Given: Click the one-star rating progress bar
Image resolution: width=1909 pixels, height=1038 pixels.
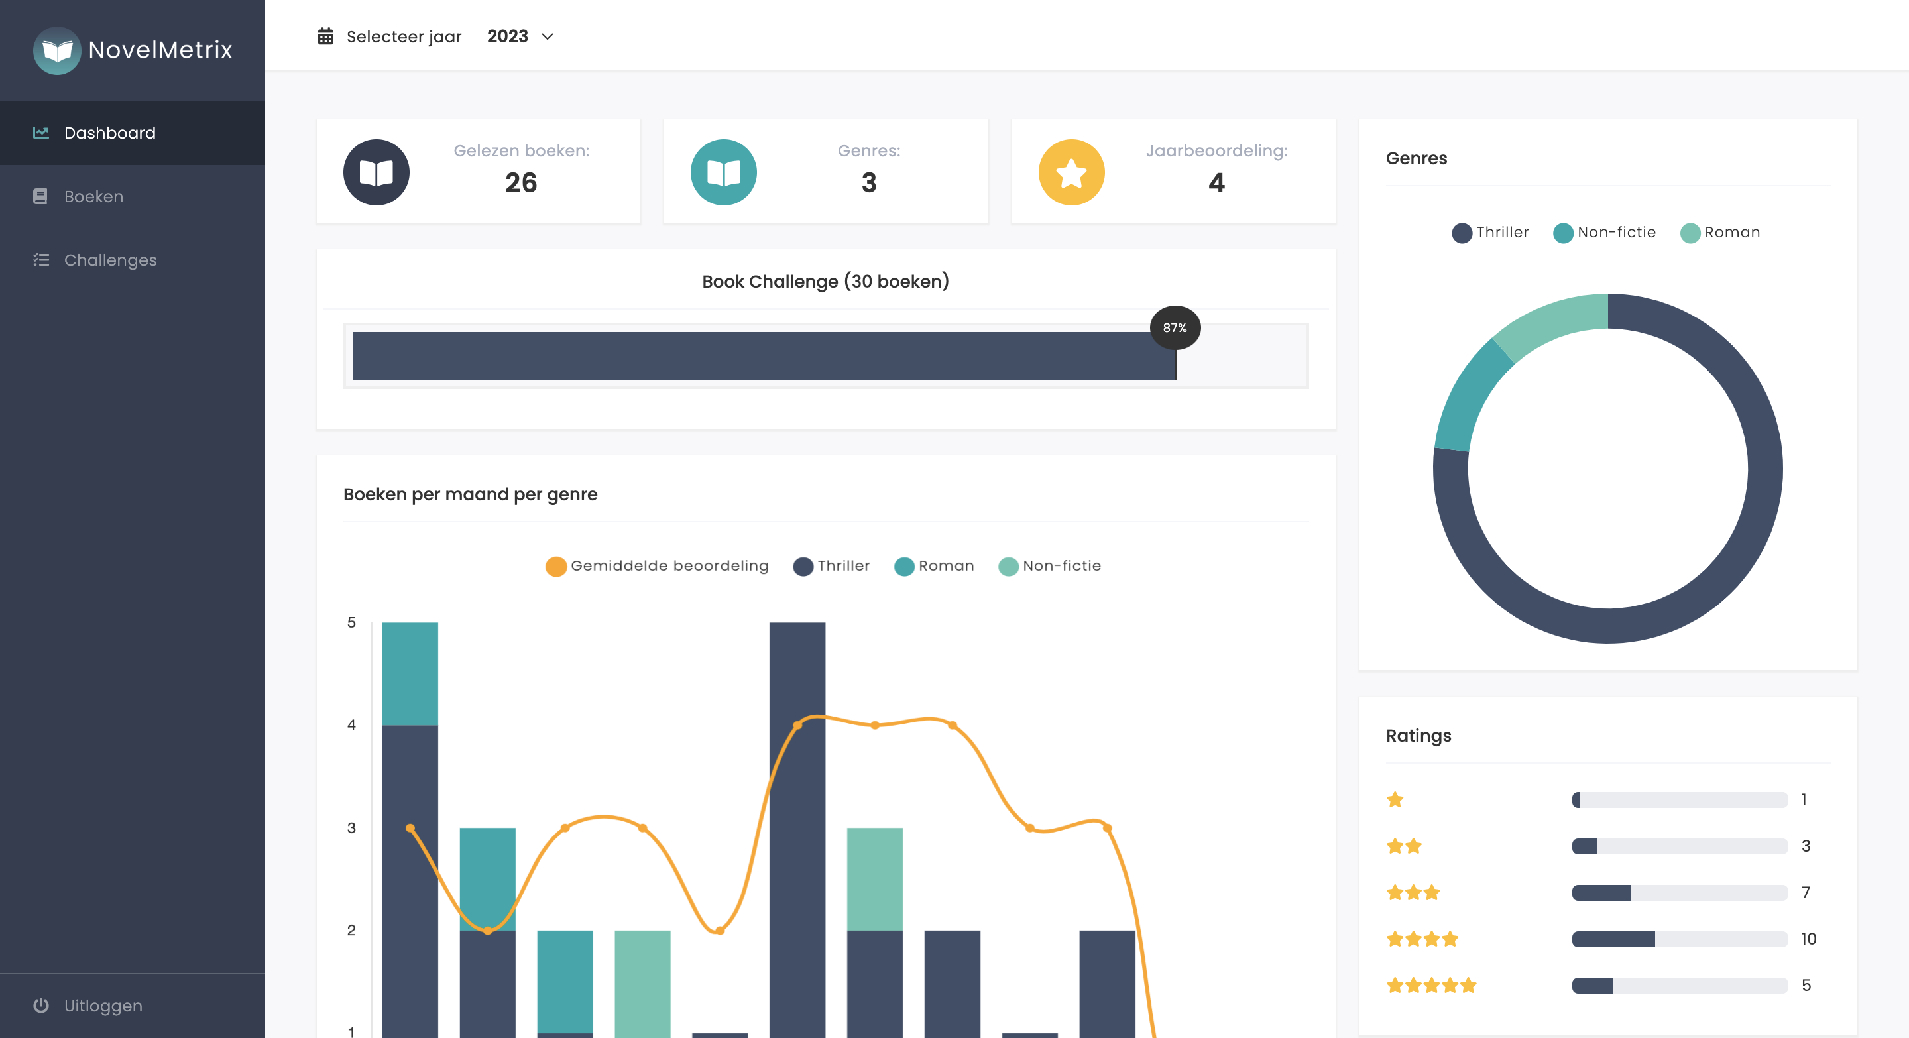Looking at the screenshot, I should [x=1679, y=799].
